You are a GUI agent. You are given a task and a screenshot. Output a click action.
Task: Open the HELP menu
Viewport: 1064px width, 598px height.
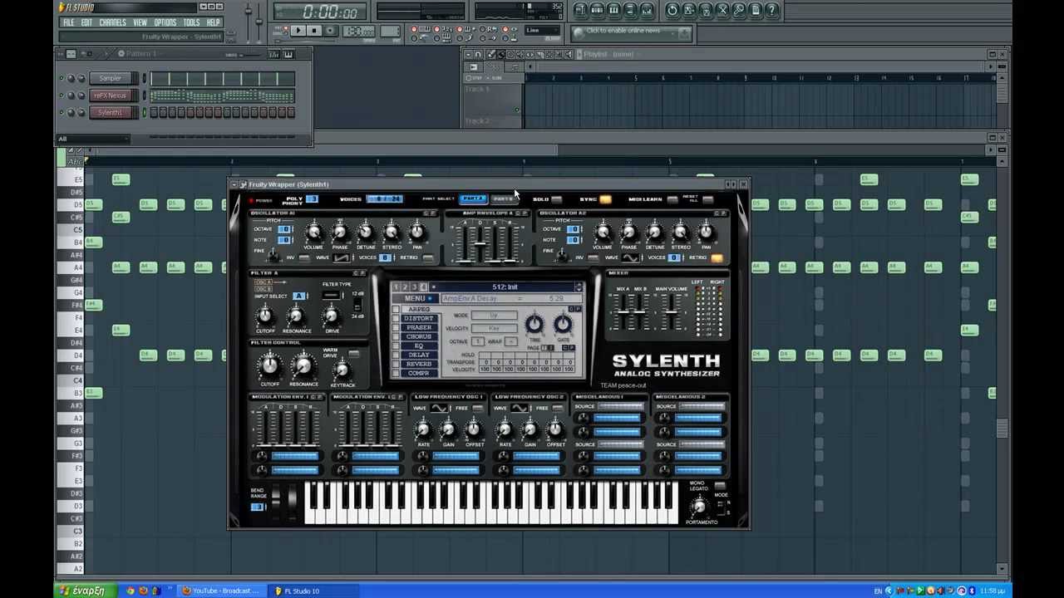coord(214,22)
